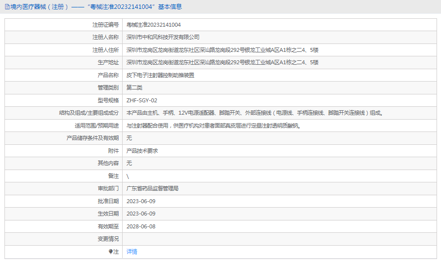
Task: Click the 产品名称 label
Action: (x=108, y=75)
